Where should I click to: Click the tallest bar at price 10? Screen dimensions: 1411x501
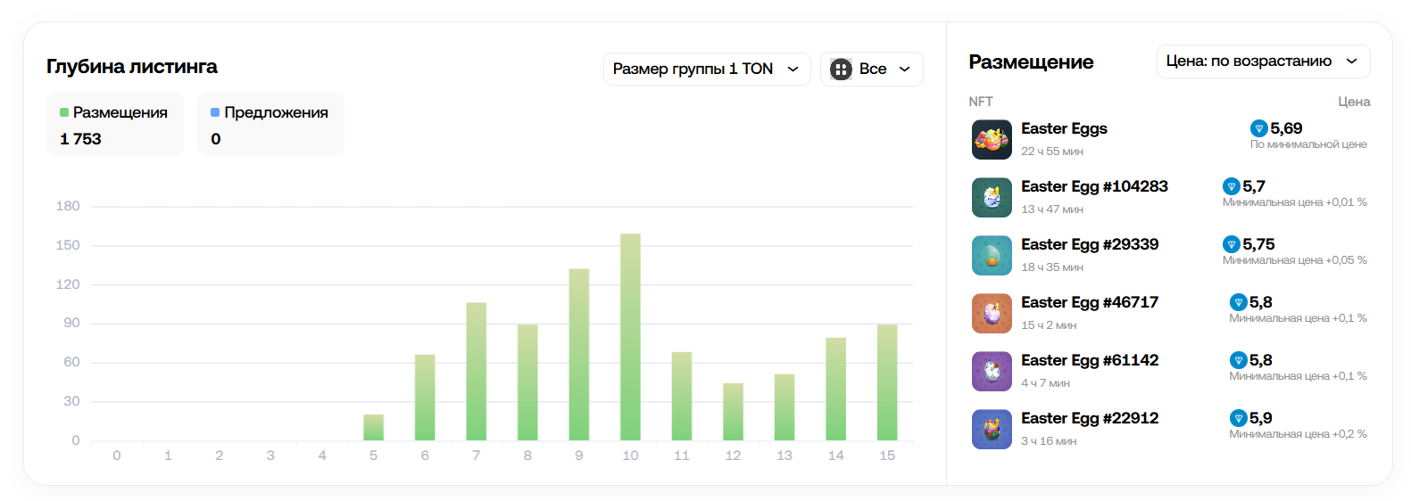[x=630, y=339]
